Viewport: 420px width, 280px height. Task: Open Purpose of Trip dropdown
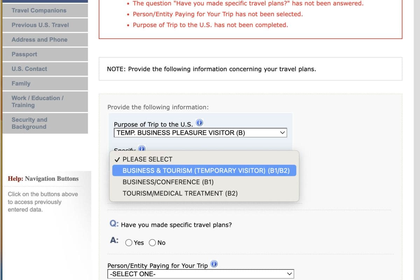tap(200, 133)
